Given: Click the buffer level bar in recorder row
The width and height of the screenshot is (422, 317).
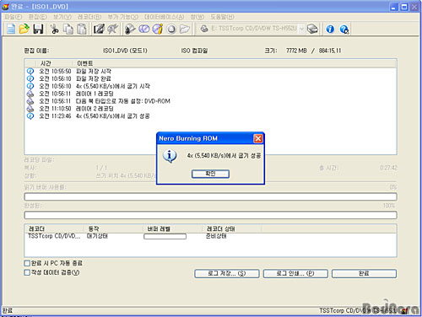Looking at the screenshot, I should click(165, 237).
